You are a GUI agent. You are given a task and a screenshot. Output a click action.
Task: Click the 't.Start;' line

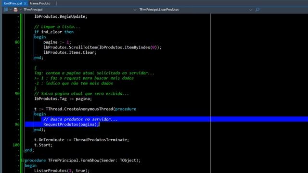coord(43,145)
